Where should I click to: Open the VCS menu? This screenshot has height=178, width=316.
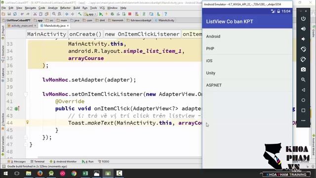pyautogui.click(x=102, y=8)
